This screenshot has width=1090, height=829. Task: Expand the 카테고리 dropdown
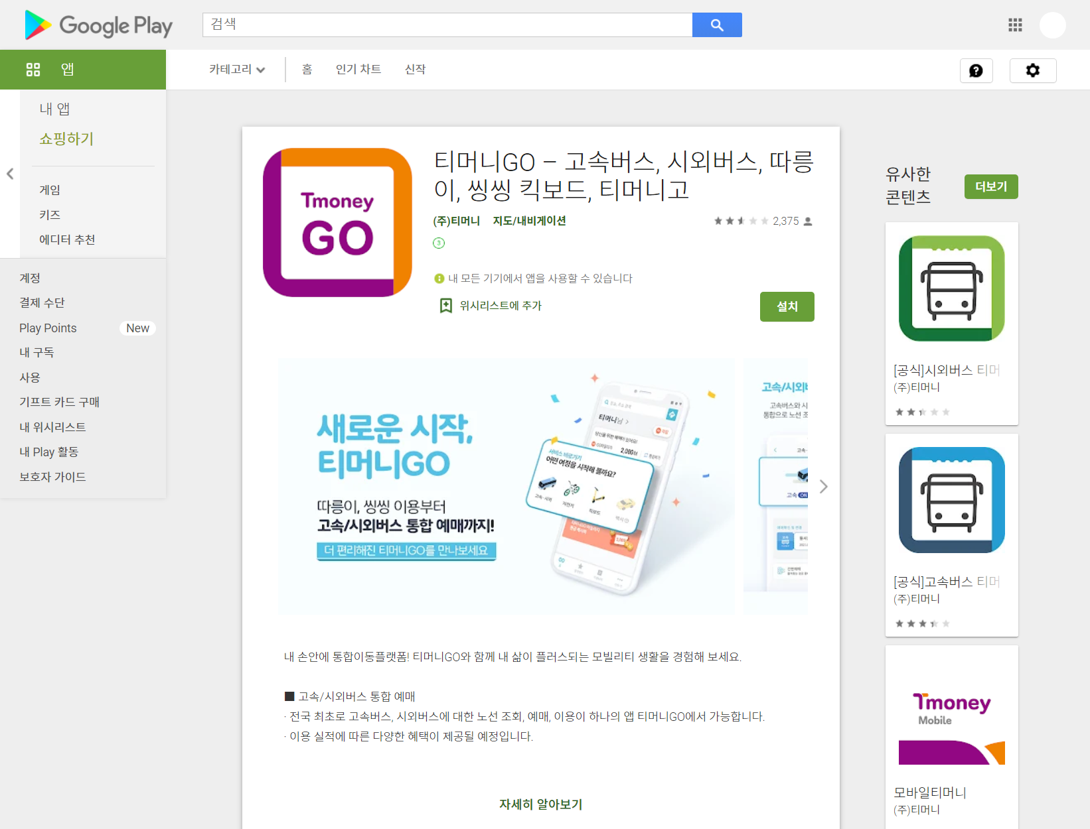click(x=236, y=69)
